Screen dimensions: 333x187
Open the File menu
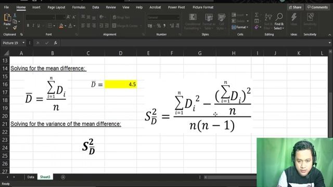(x=6, y=7)
